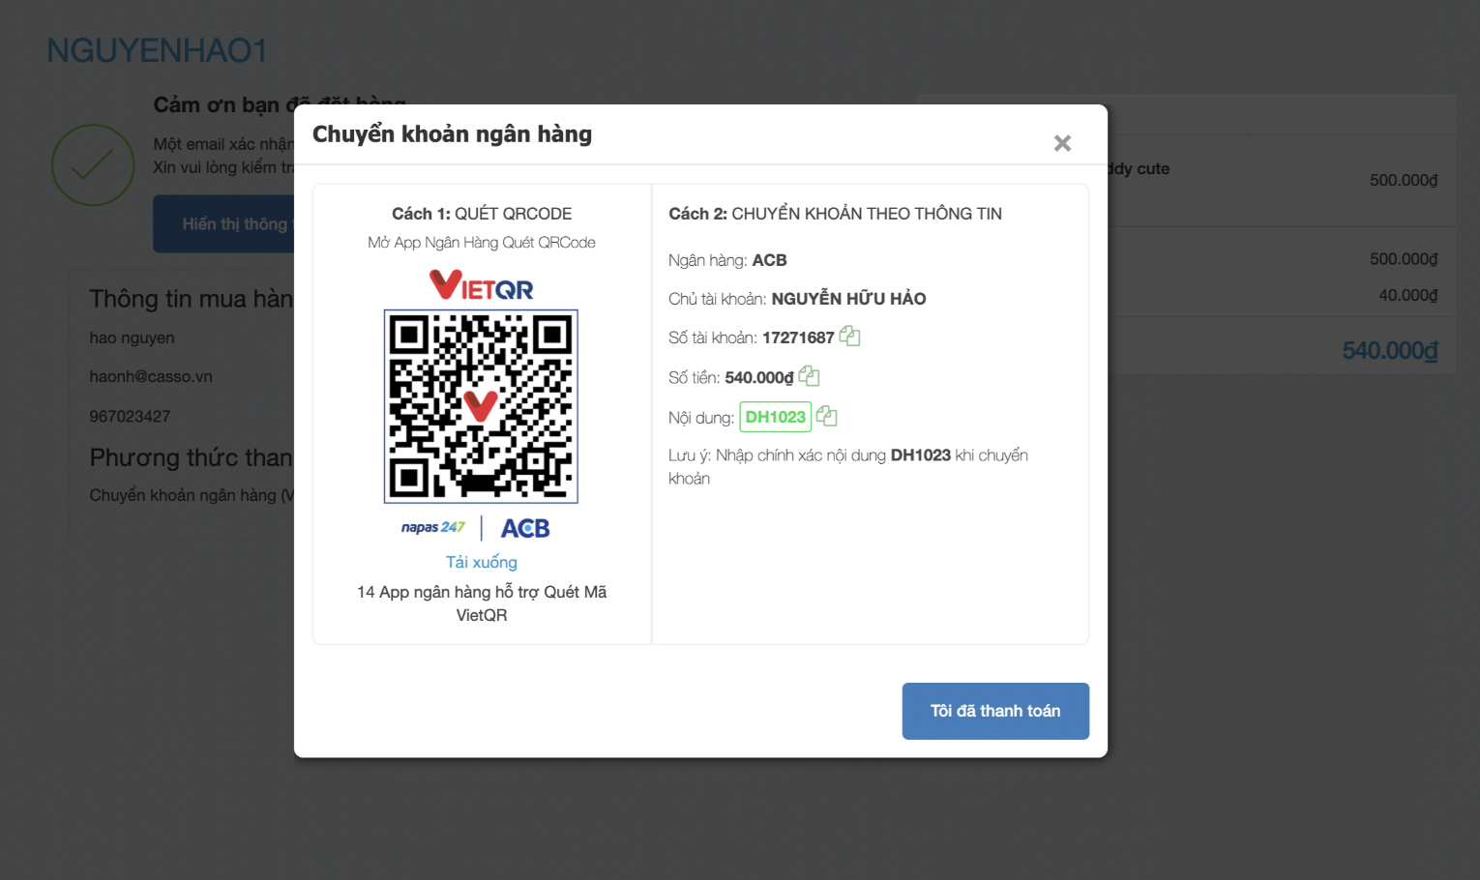Download the QR code via Tải xuống
The width and height of the screenshot is (1480, 880).
[481, 562]
